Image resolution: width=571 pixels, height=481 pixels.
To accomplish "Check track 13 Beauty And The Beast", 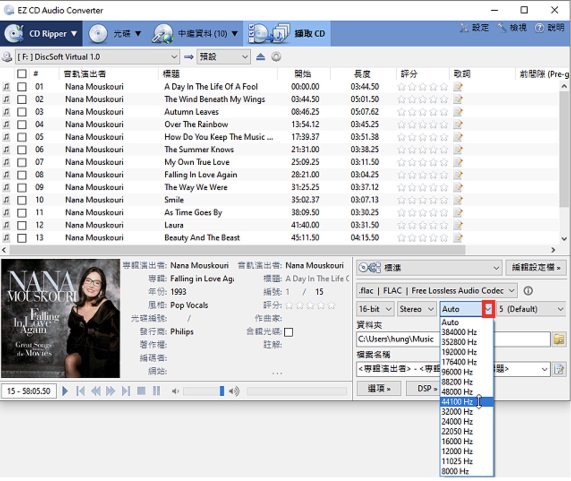I will click(x=21, y=238).
